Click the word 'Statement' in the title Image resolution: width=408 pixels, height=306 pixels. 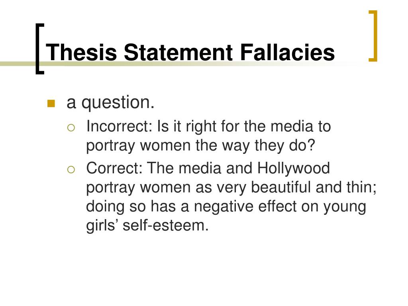(x=178, y=52)
